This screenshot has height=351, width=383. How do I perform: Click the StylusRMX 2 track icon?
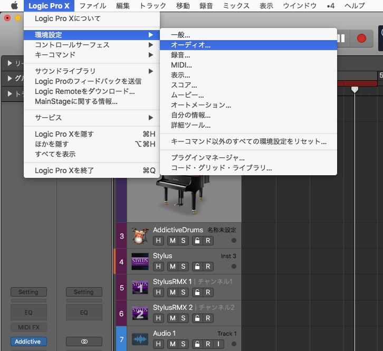click(140, 314)
